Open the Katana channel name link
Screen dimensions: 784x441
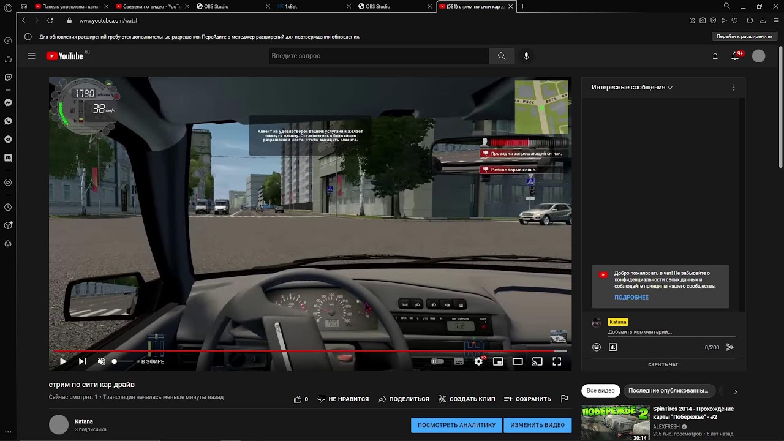[84, 421]
